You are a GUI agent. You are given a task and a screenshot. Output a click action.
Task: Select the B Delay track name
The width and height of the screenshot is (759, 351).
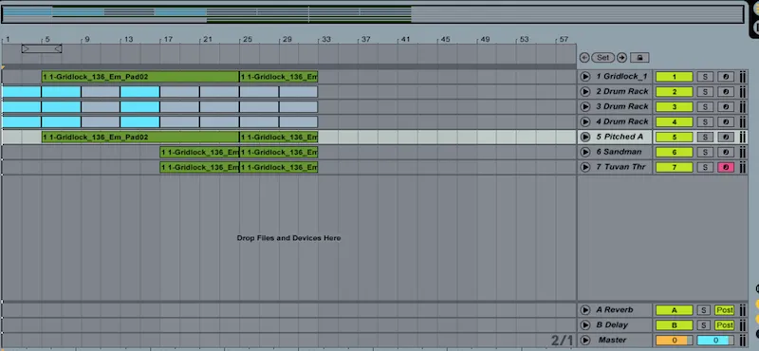tap(612, 325)
